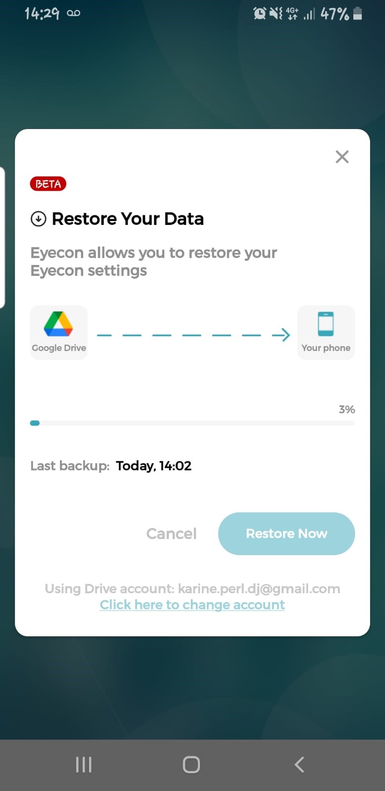
Task: Close the Restore Your Data dialog
Action: tap(342, 157)
